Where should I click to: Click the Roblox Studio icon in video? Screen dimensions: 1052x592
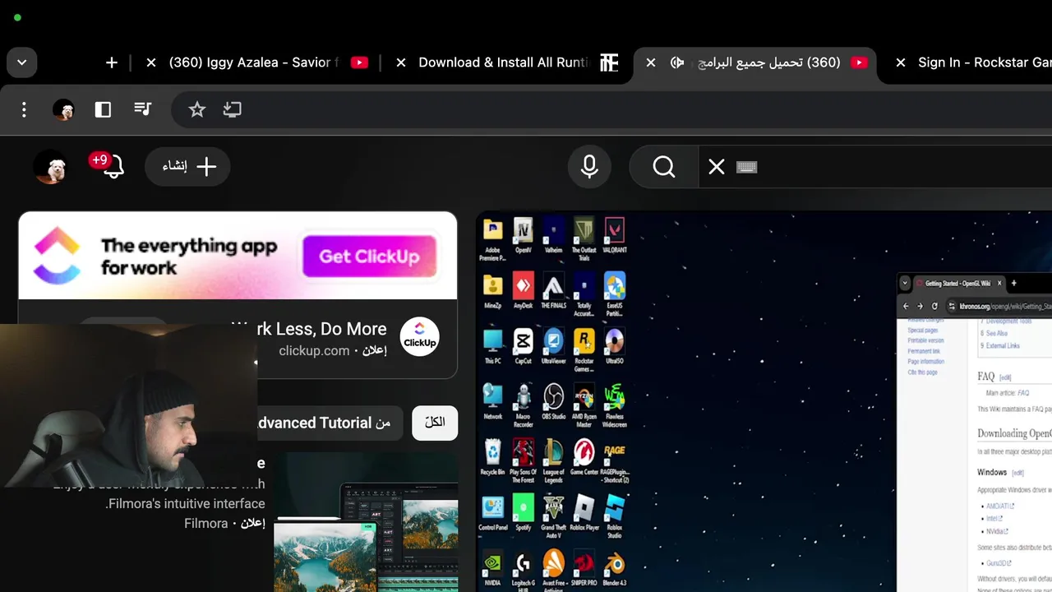(x=614, y=515)
